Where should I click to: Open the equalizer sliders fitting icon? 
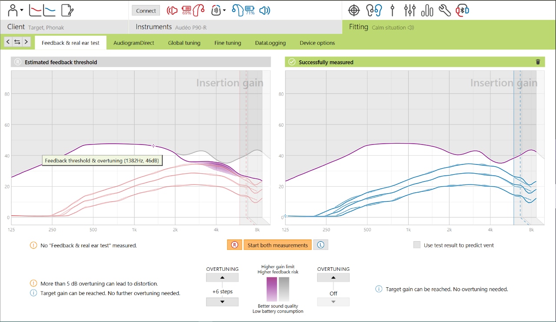click(x=410, y=10)
